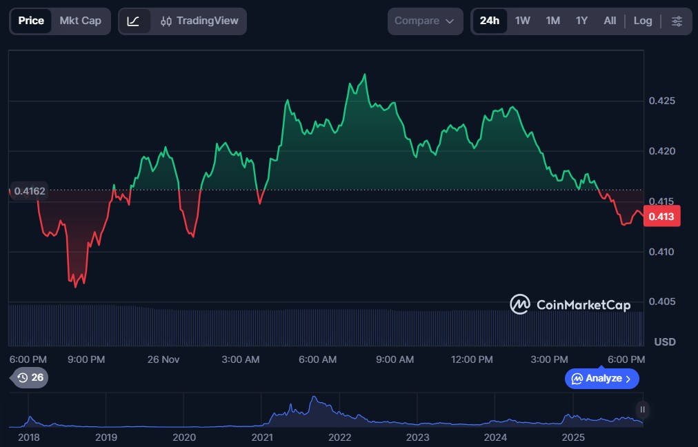This screenshot has height=447, width=698.
Task: Switch to TradingView candlestick chart
Action: point(199,21)
